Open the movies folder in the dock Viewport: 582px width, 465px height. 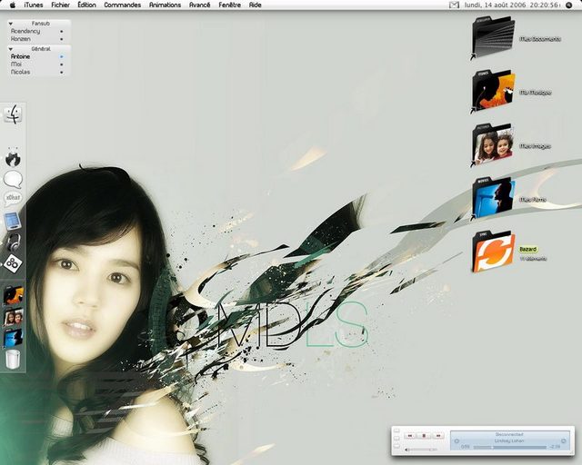pos(14,338)
